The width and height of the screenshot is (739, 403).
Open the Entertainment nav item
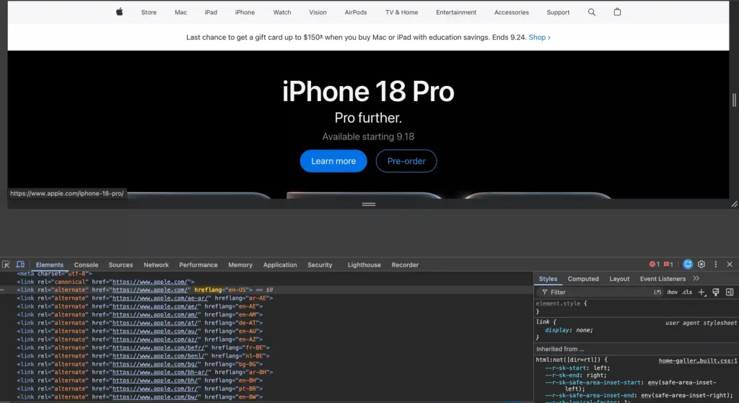(456, 12)
